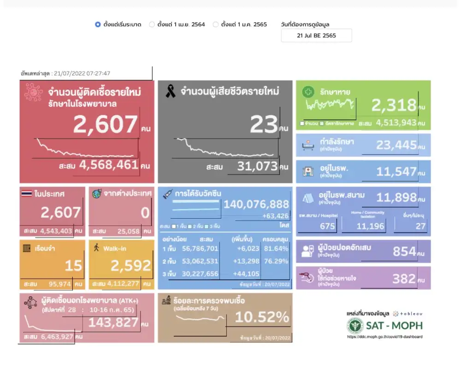Click the ATK+ 143,827 infections figure
461x377 pixels.
click(113, 323)
